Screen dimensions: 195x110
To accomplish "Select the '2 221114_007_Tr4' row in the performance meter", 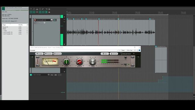I will tap(15, 32).
